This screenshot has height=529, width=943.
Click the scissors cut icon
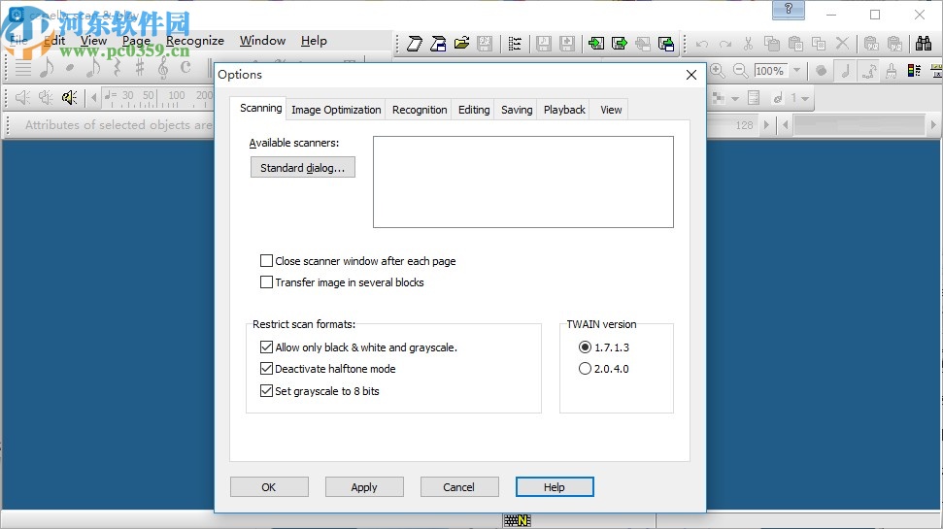[748, 44]
